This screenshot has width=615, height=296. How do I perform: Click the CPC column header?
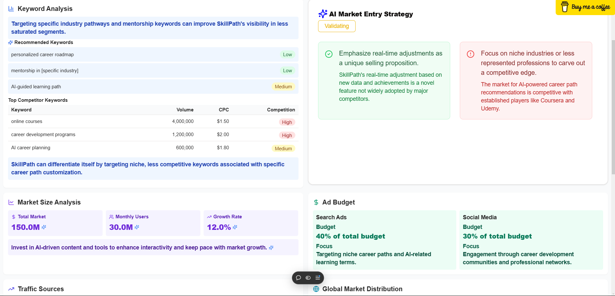click(x=224, y=110)
